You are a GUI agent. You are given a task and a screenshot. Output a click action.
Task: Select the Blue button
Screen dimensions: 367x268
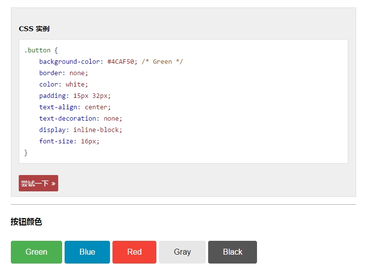[87, 252]
